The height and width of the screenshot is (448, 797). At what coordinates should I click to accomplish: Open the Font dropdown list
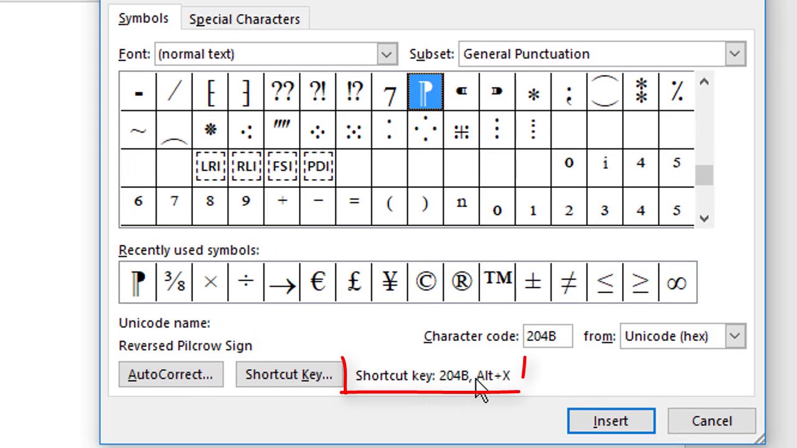386,54
